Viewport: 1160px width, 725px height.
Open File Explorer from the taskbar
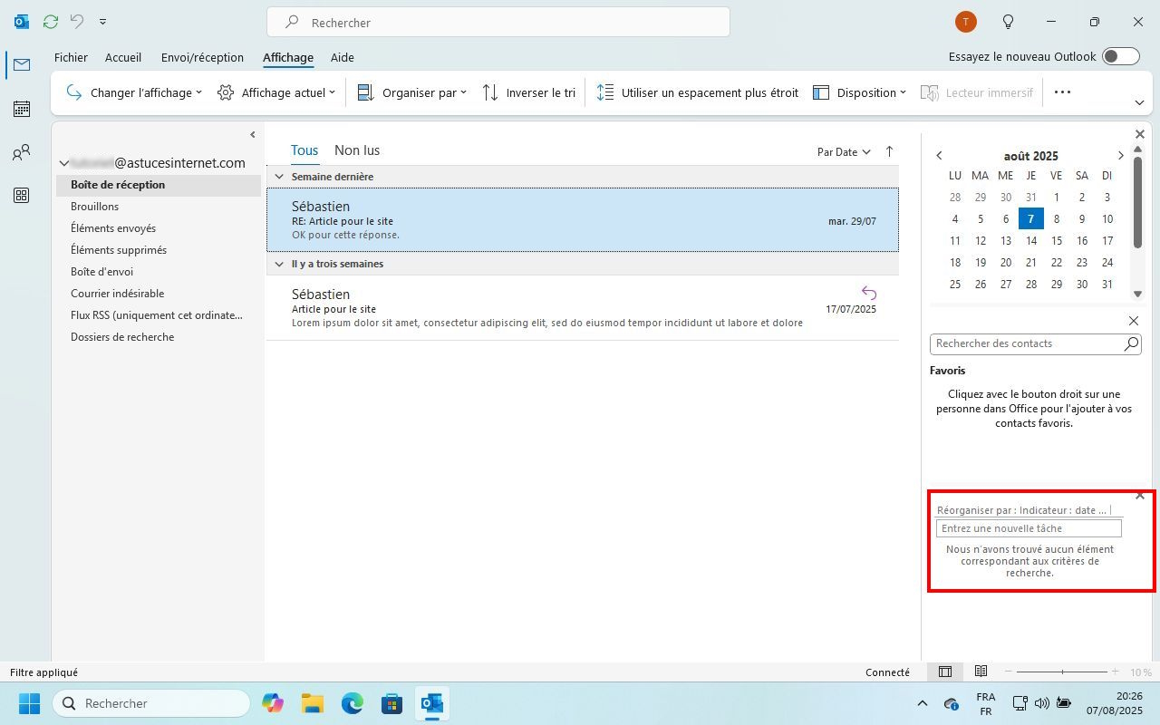coord(313,703)
